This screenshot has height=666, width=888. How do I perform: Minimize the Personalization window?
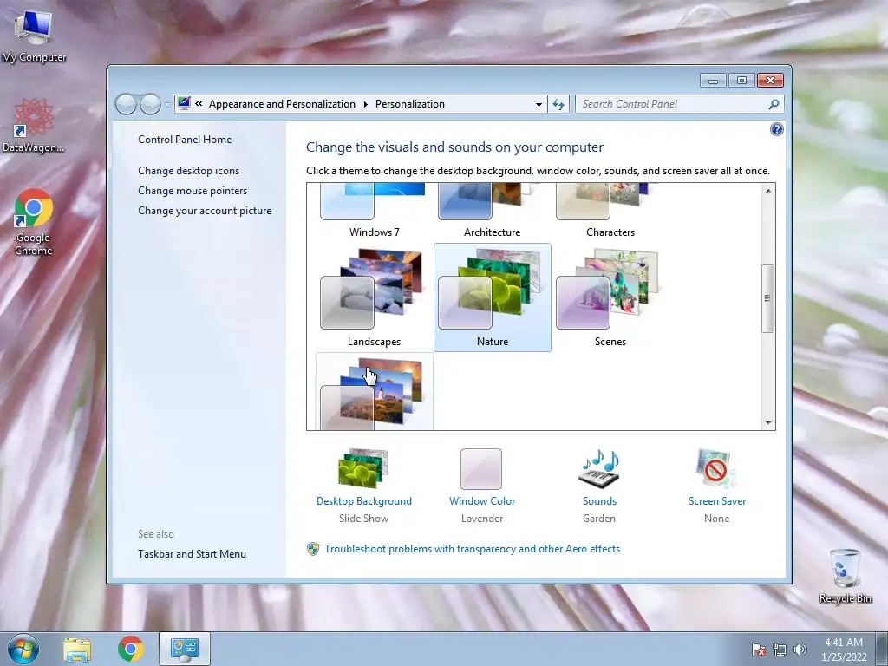pos(713,81)
